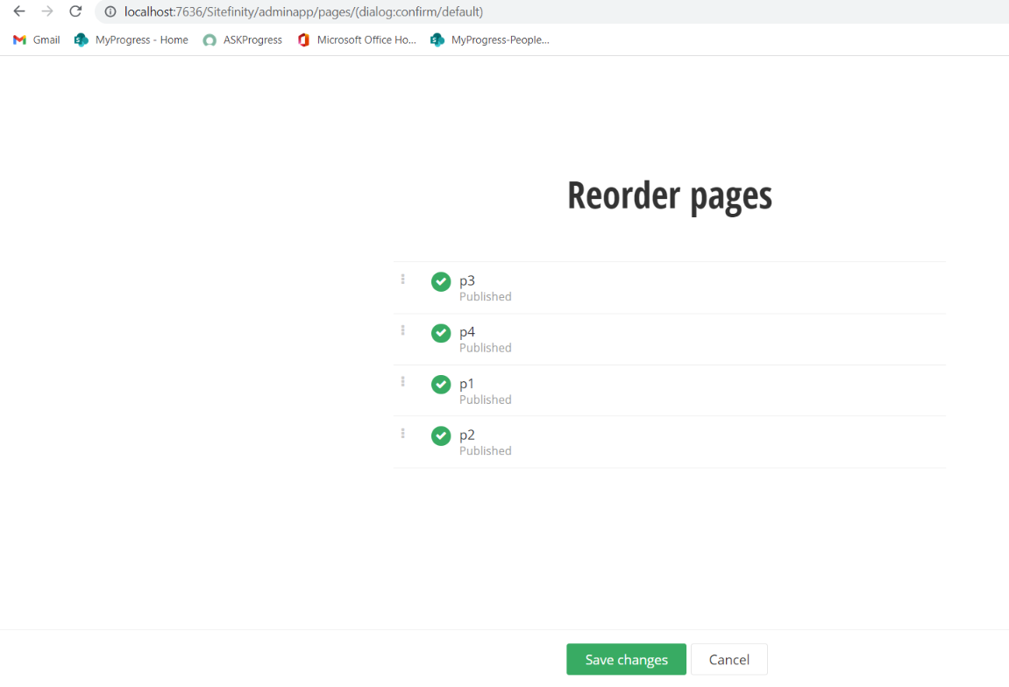Click the drag handle beside p2
The height and width of the screenshot is (687, 1009).
[403, 433]
